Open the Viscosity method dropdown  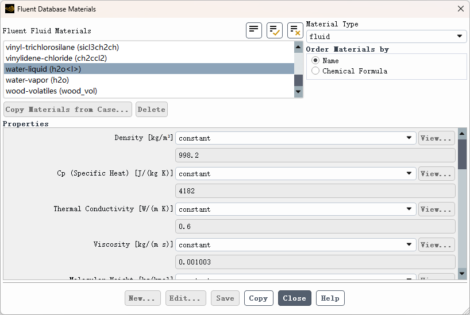coord(295,245)
